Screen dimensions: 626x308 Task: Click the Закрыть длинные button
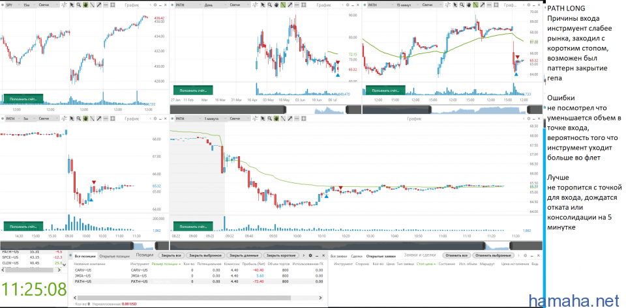coord(243,255)
